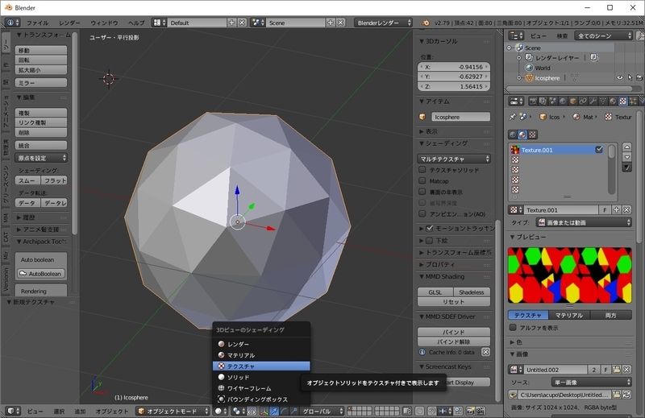
Task: Click the Icosphere item name field
Action: (x=460, y=117)
